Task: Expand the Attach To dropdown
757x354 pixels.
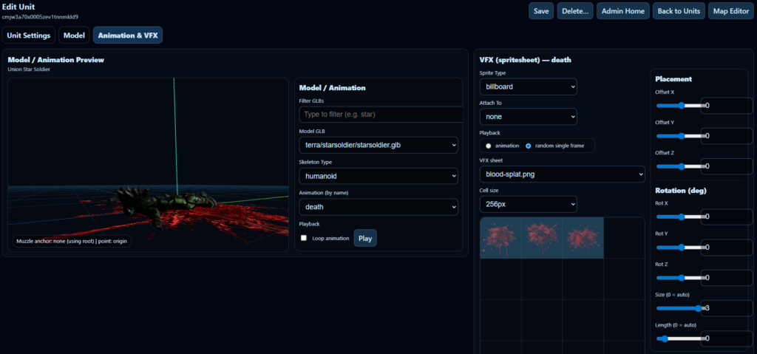Action: click(x=528, y=116)
